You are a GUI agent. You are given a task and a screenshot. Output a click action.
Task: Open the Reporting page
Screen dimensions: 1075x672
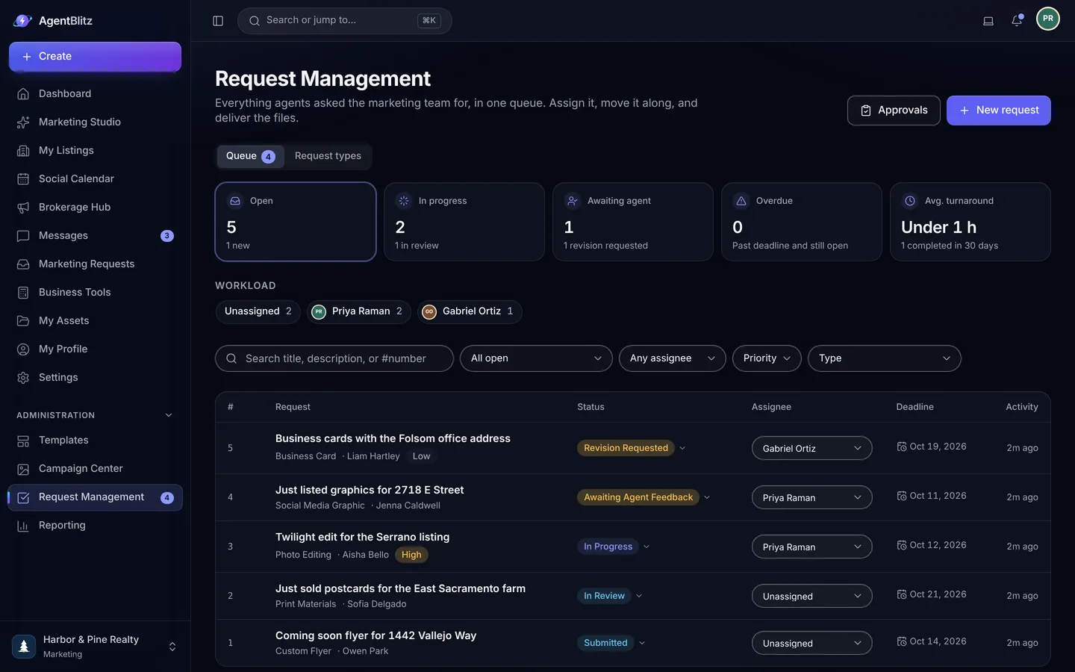point(95,526)
